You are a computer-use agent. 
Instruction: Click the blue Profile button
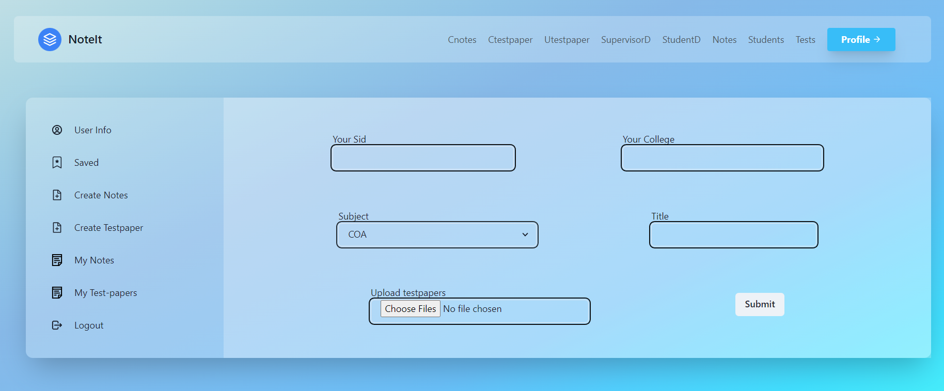pos(861,40)
